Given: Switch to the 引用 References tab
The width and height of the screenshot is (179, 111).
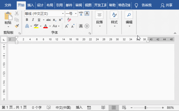Looking at the screenshot, I should coord(59,5).
